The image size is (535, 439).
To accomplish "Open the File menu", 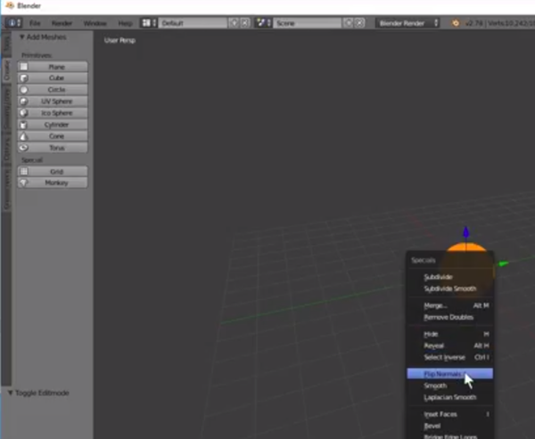I will tap(35, 21).
